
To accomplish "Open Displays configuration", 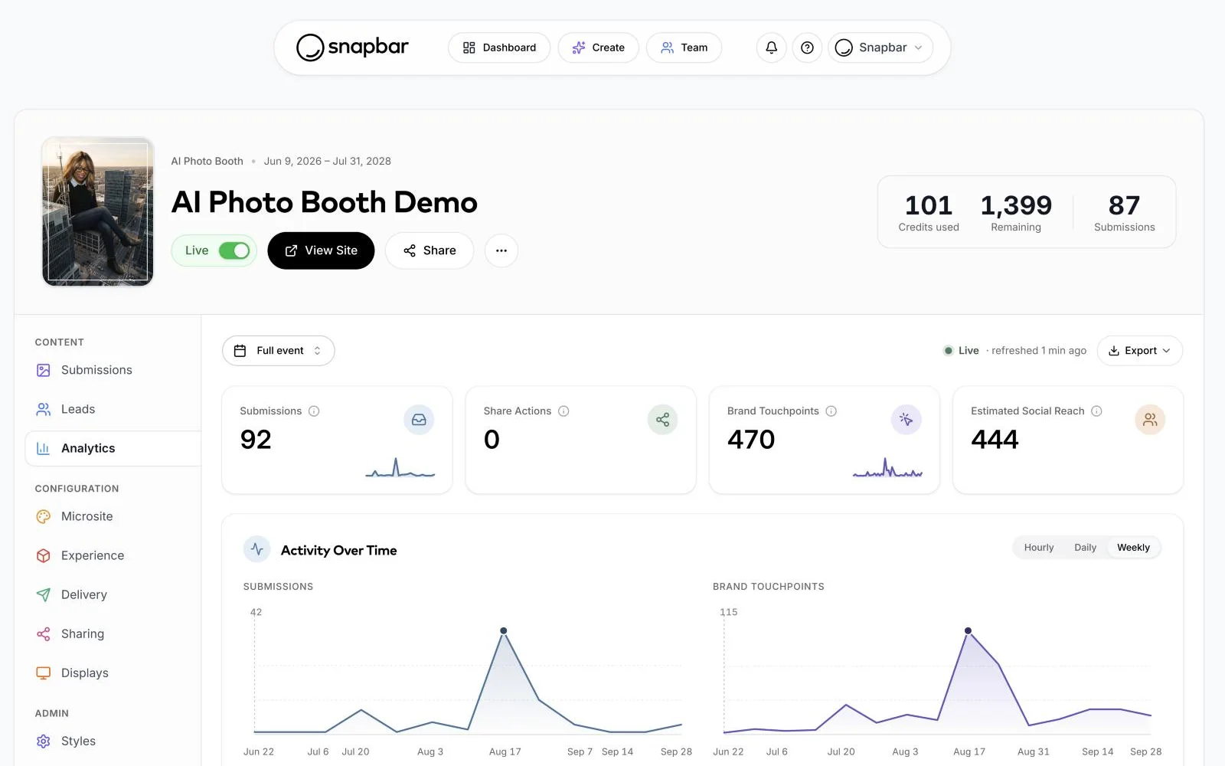I will [113, 673].
